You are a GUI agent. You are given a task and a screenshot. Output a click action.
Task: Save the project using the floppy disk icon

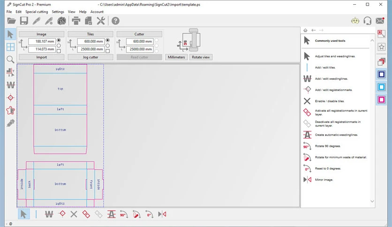tap(24, 21)
